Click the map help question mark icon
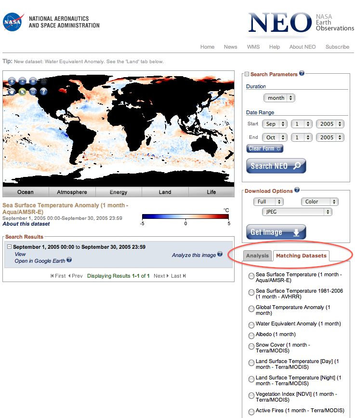The width and height of the screenshot is (355, 418). point(43,91)
